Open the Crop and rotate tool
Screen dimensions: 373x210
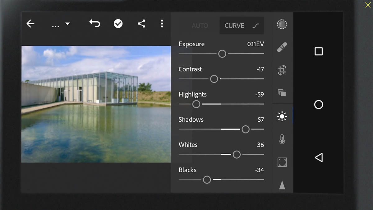pyautogui.click(x=282, y=70)
